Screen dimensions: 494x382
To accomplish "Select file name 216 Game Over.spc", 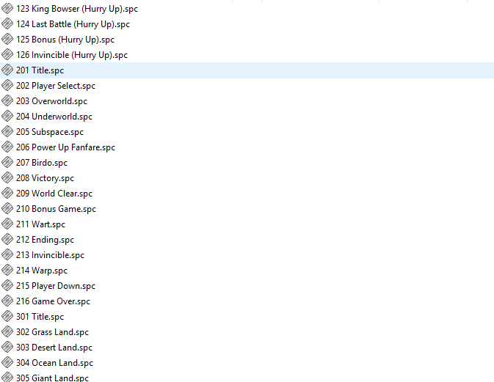I will pyautogui.click(x=53, y=302).
